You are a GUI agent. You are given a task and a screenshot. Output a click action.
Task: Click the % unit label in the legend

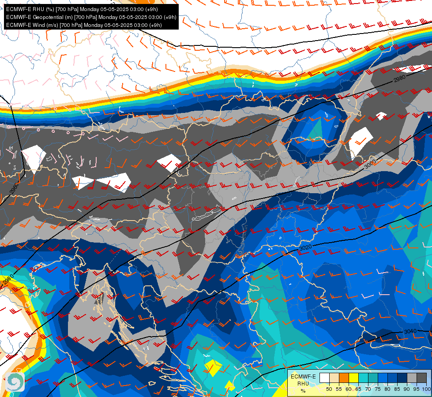[303, 391]
